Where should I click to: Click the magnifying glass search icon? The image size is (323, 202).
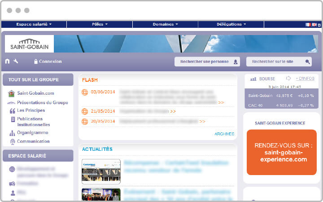click(307, 61)
